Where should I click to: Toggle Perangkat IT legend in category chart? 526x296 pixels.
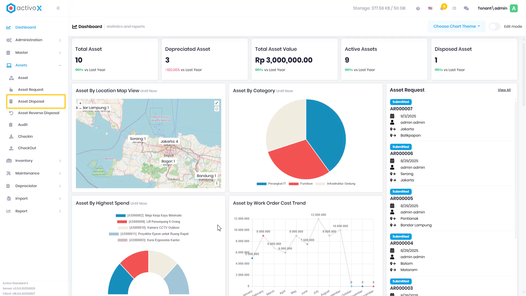pyautogui.click(x=271, y=184)
